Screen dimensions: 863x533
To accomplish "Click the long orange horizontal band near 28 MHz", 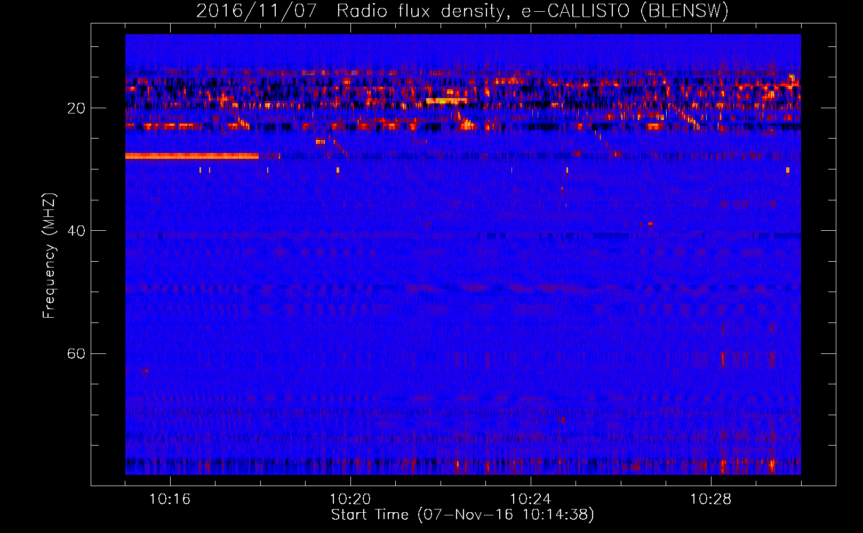I will [x=192, y=156].
